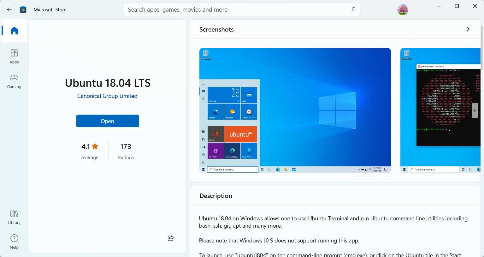Open your Library from the sidebar
The height and width of the screenshot is (257, 484).
14,217
